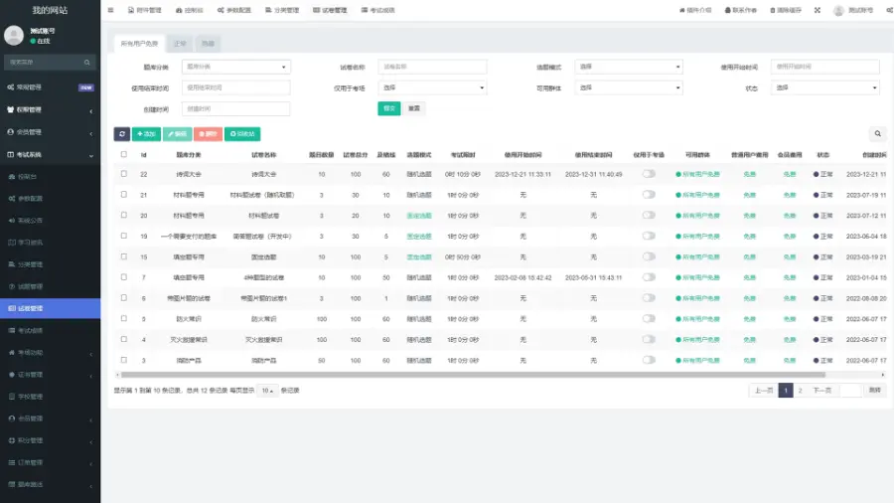The height and width of the screenshot is (503, 894).
Task: Click the 试卷名称 input field
Action: click(x=432, y=67)
